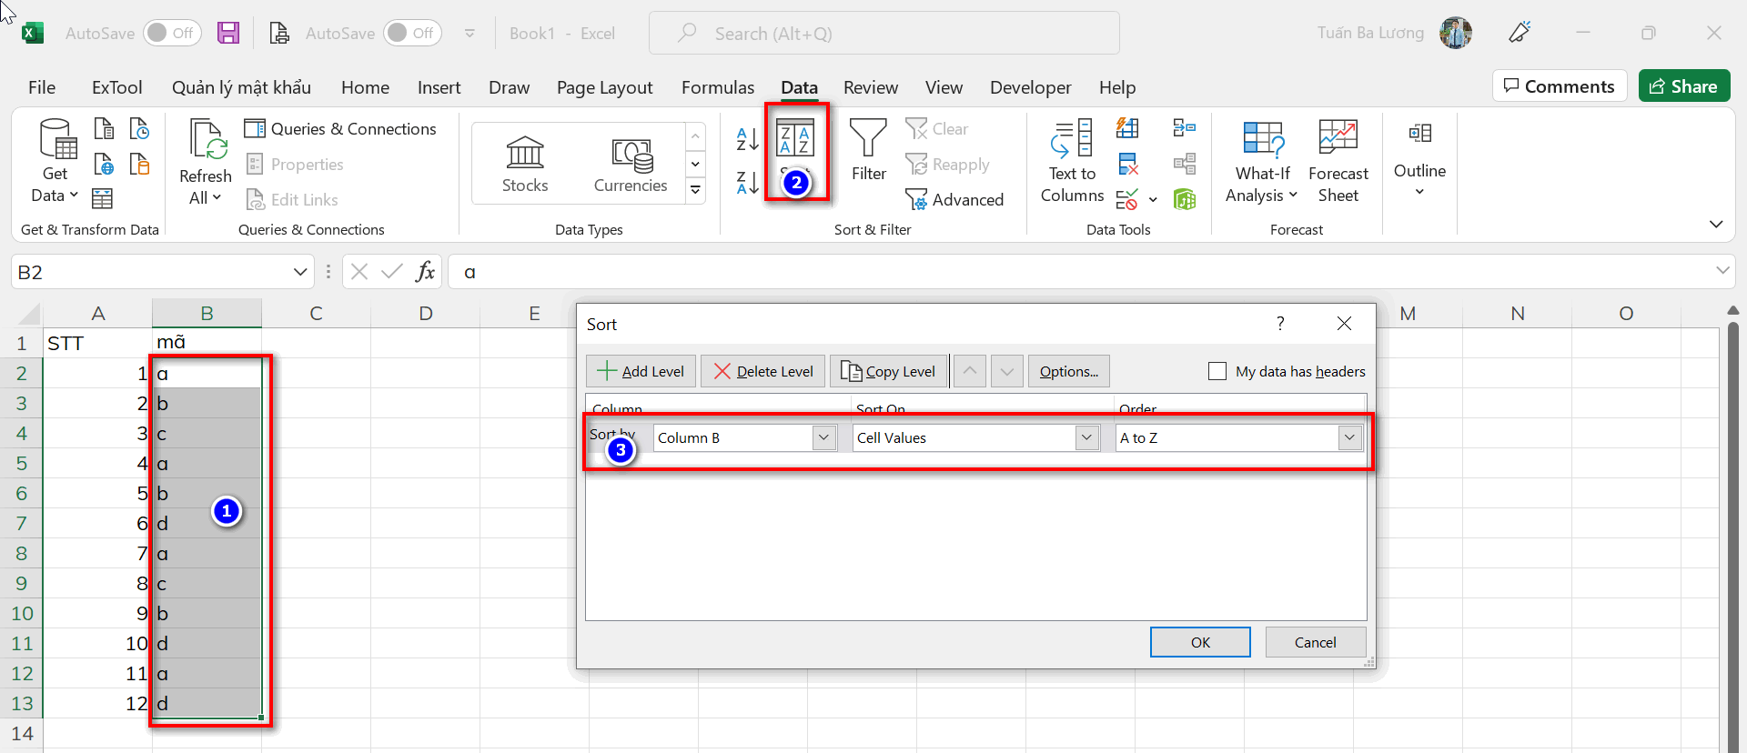
Task: Expand the formula bar chevron
Action: click(1722, 271)
